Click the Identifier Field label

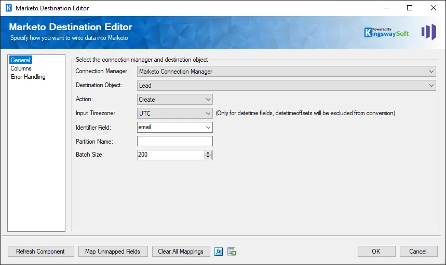pyautogui.click(x=93, y=128)
